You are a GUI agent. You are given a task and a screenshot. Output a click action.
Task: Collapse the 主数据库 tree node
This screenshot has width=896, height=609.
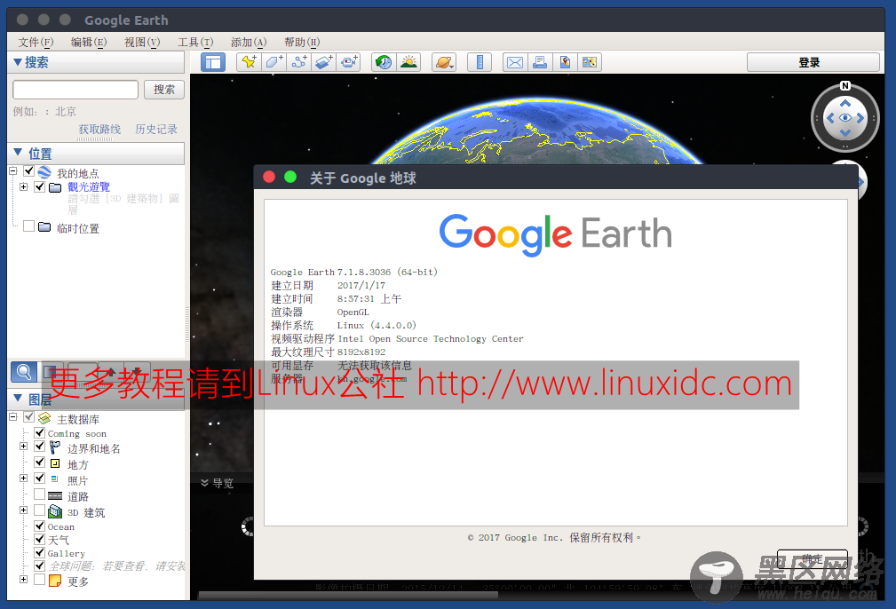pos(13,417)
